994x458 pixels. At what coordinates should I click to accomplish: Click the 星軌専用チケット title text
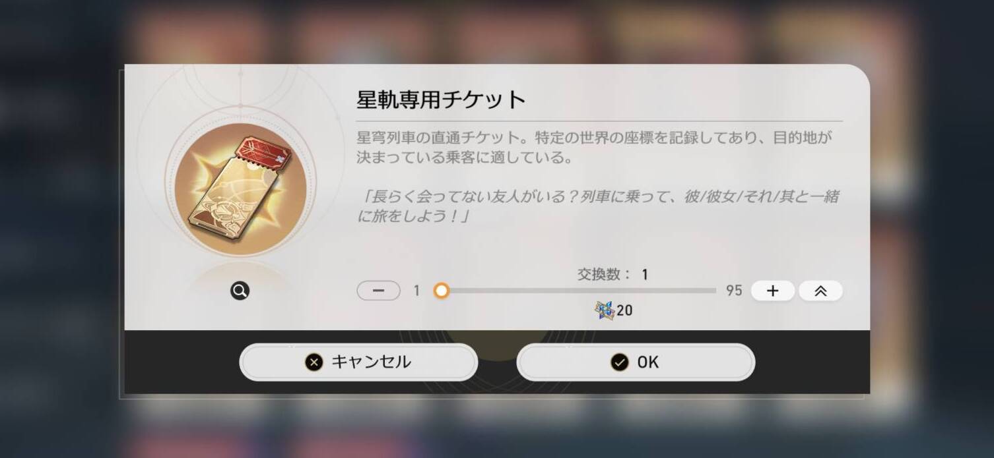coord(441,100)
